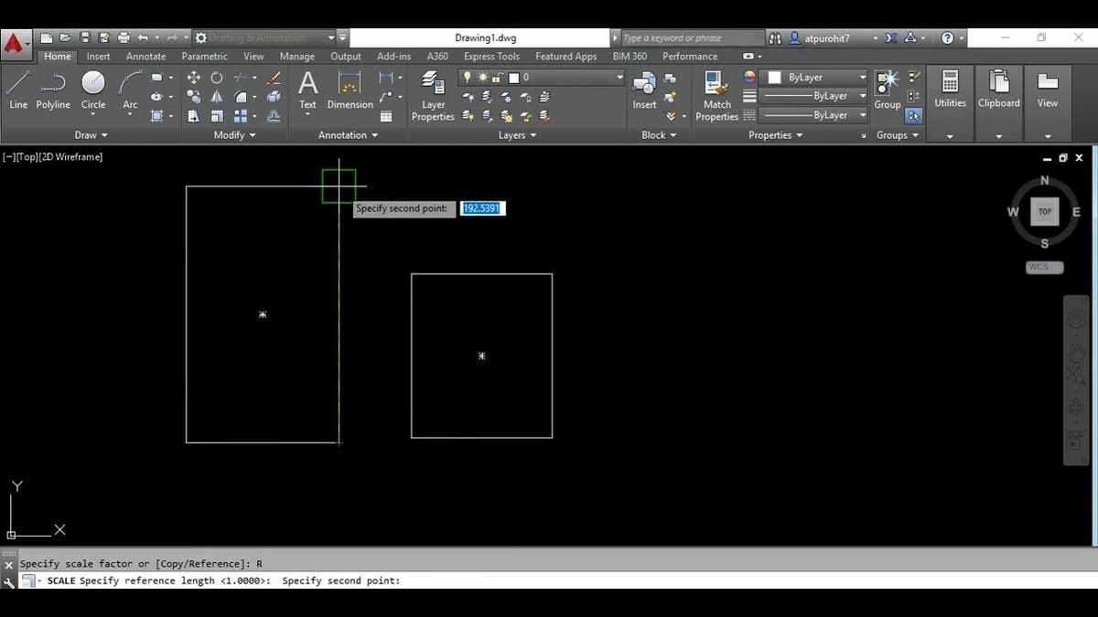
Task: Expand the Modify panel
Action: (234, 135)
